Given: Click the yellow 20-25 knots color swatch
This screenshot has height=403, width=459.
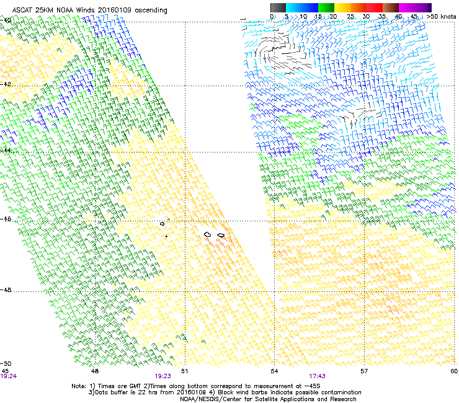Looking at the screenshot, I should coord(342,7).
